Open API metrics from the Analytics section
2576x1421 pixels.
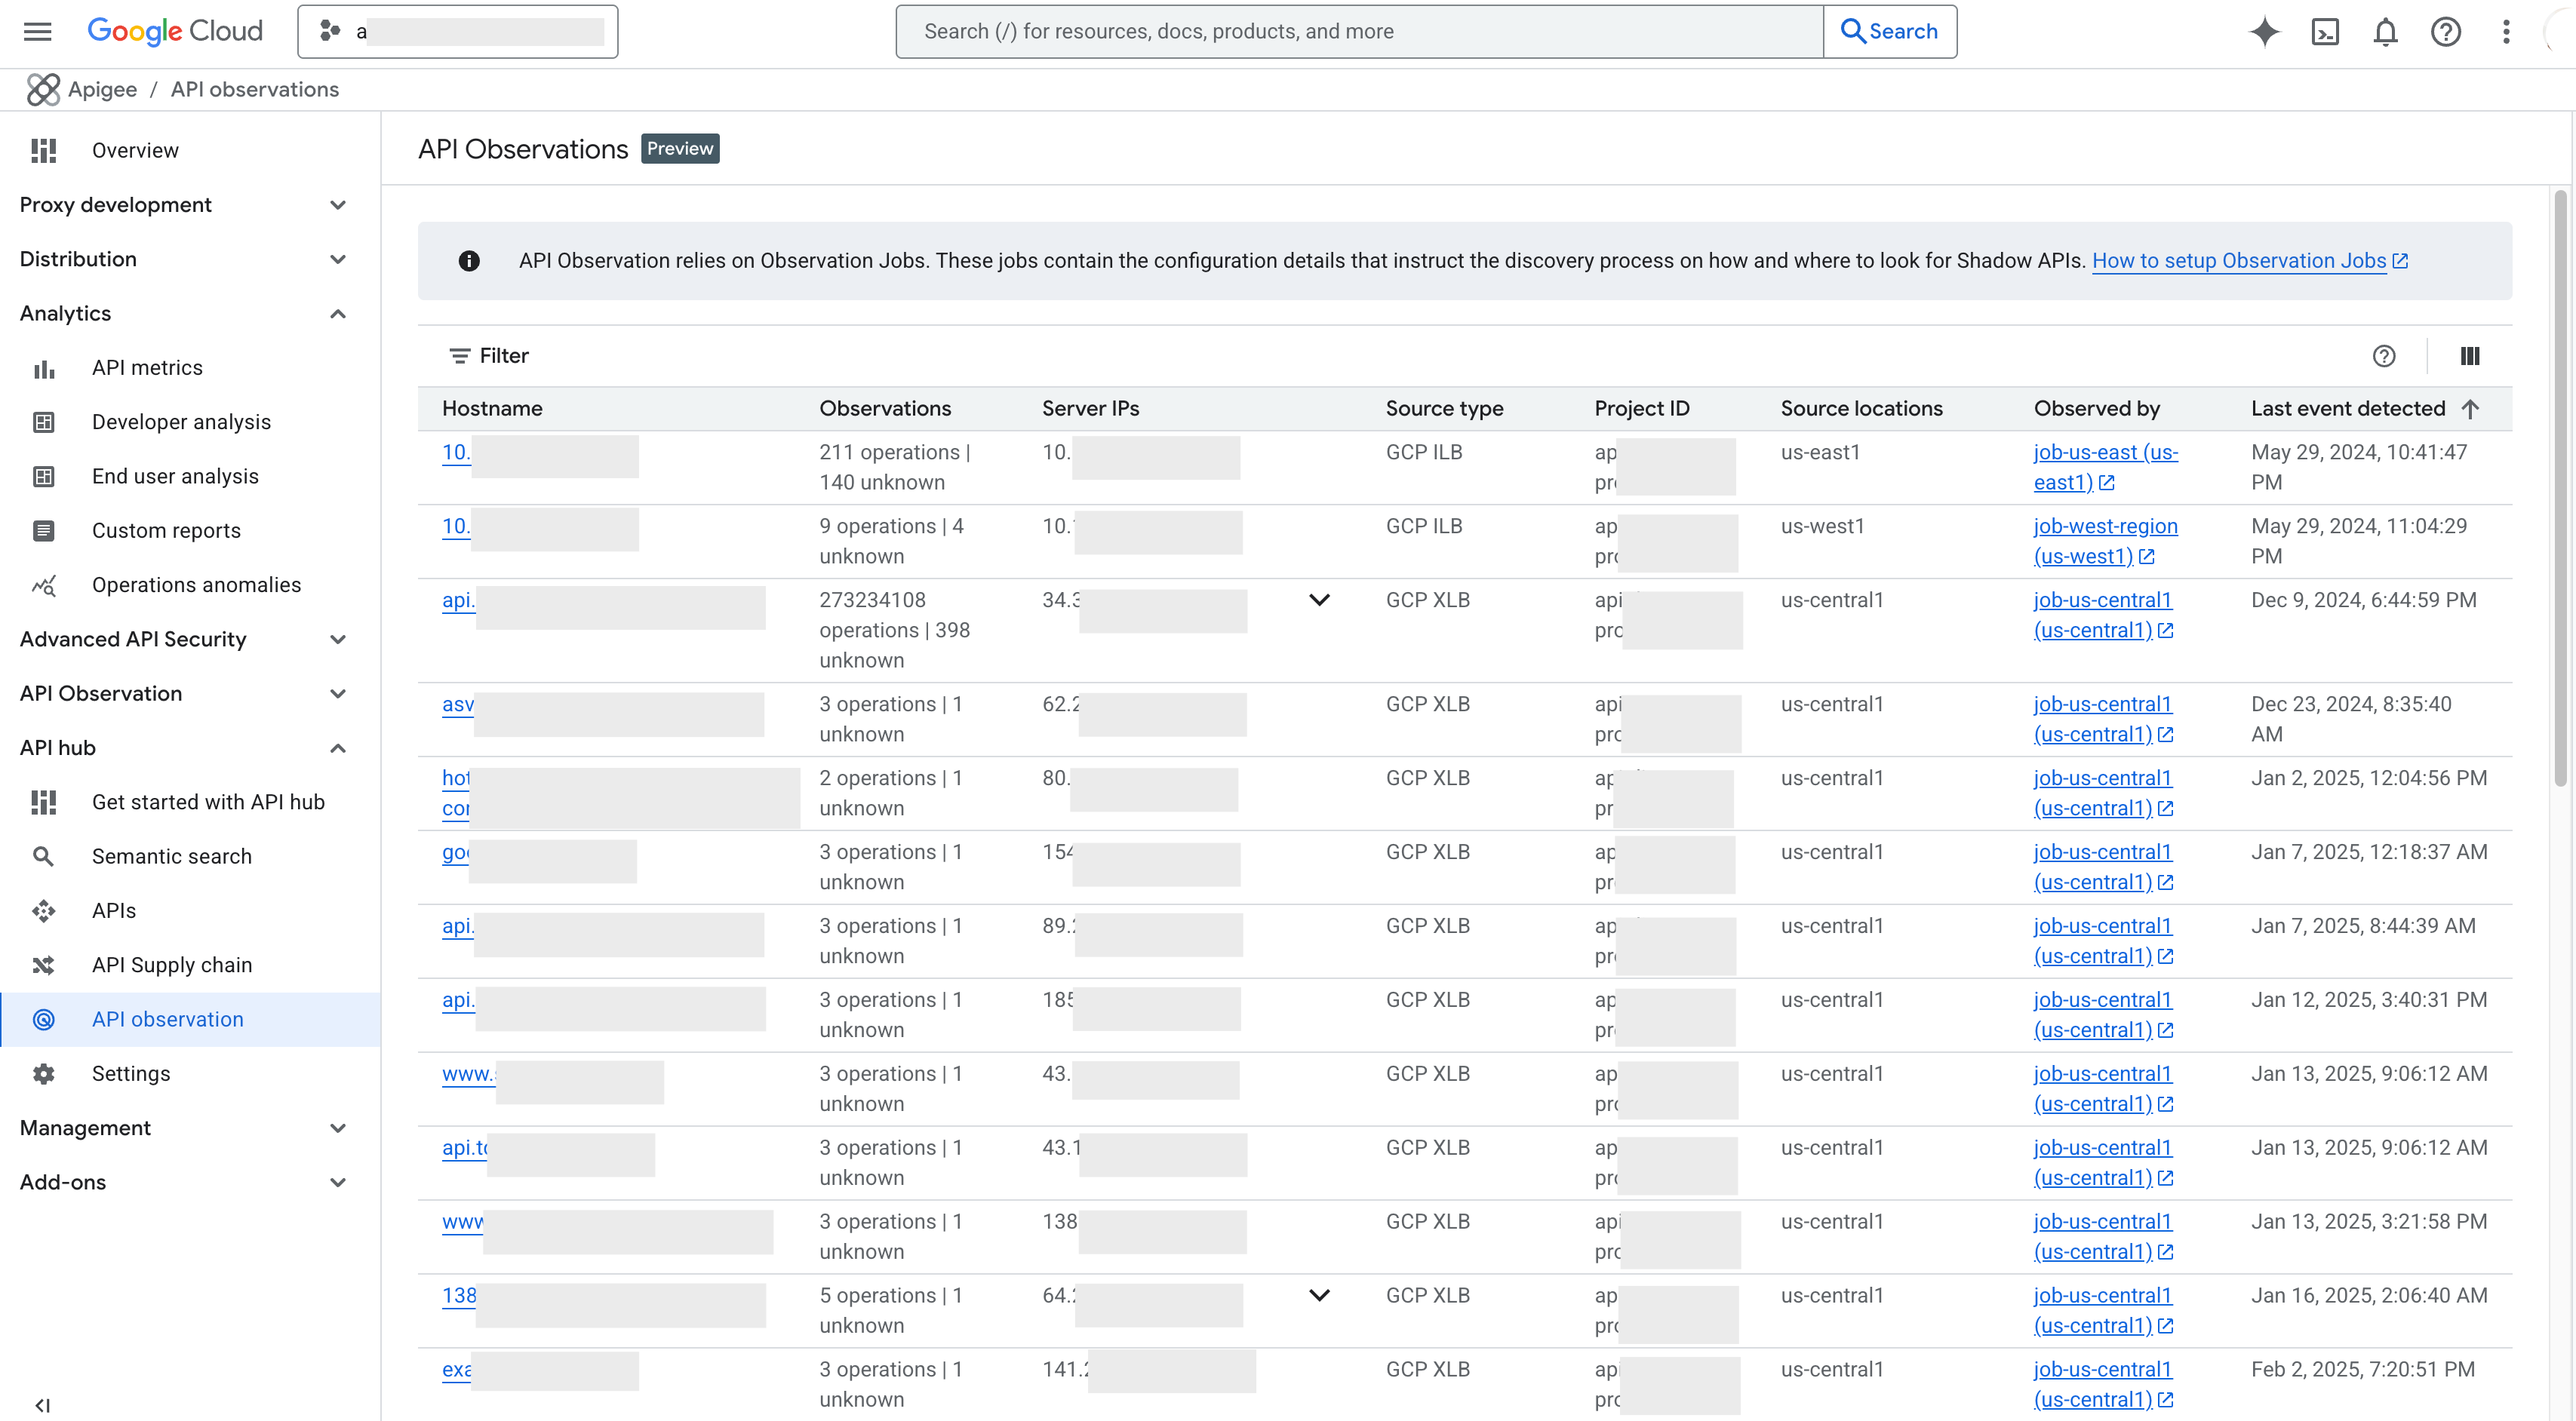pyautogui.click(x=147, y=367)
